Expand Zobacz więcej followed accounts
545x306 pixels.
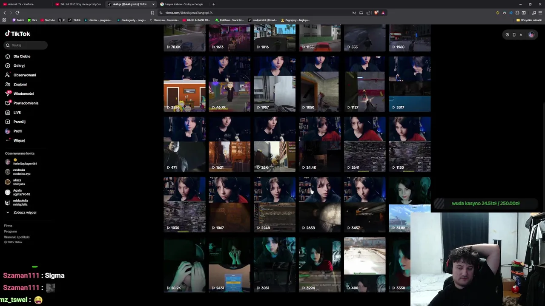(x=21, y=212)
